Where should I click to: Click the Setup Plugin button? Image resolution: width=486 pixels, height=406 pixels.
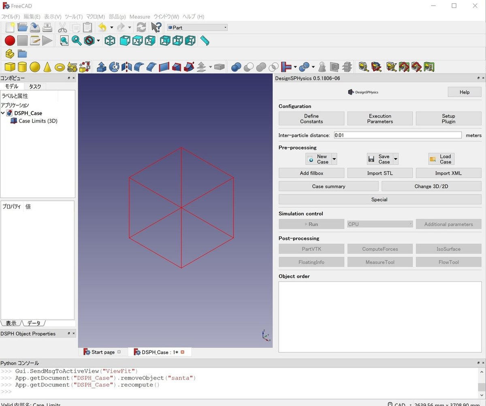(448, 118)
